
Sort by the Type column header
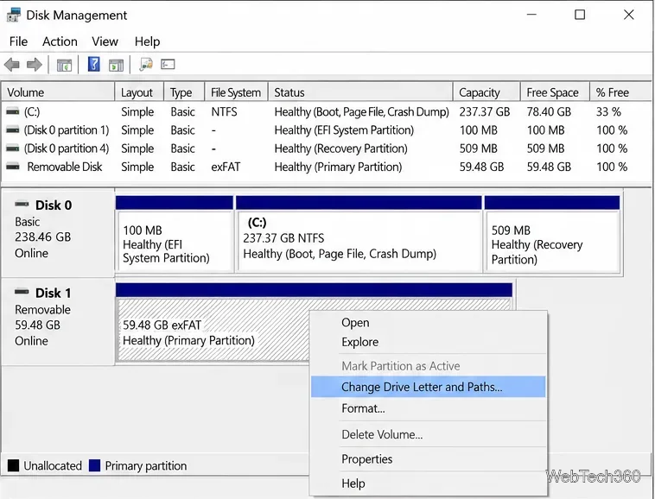(x=184, y=92)
